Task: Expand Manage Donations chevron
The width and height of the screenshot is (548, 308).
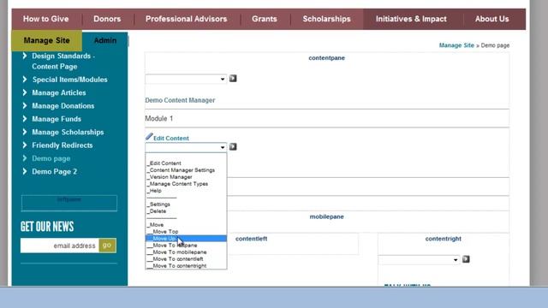Action: tap(25, 105)
